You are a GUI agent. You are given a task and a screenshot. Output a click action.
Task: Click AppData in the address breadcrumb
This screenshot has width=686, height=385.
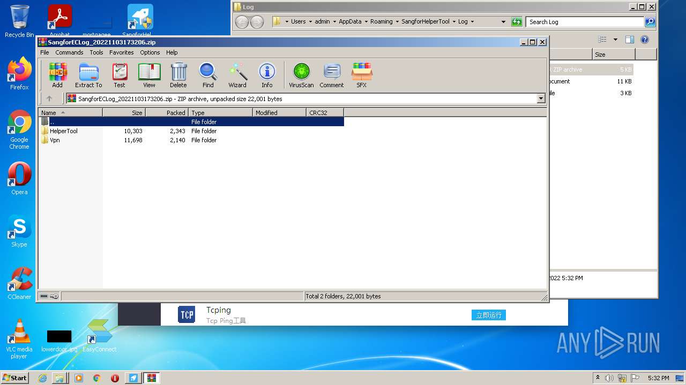point(350,22)
